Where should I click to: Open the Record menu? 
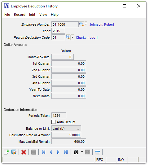click(20, 15)
